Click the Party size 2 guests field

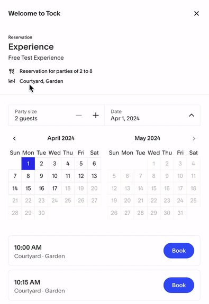pos(56,116)
